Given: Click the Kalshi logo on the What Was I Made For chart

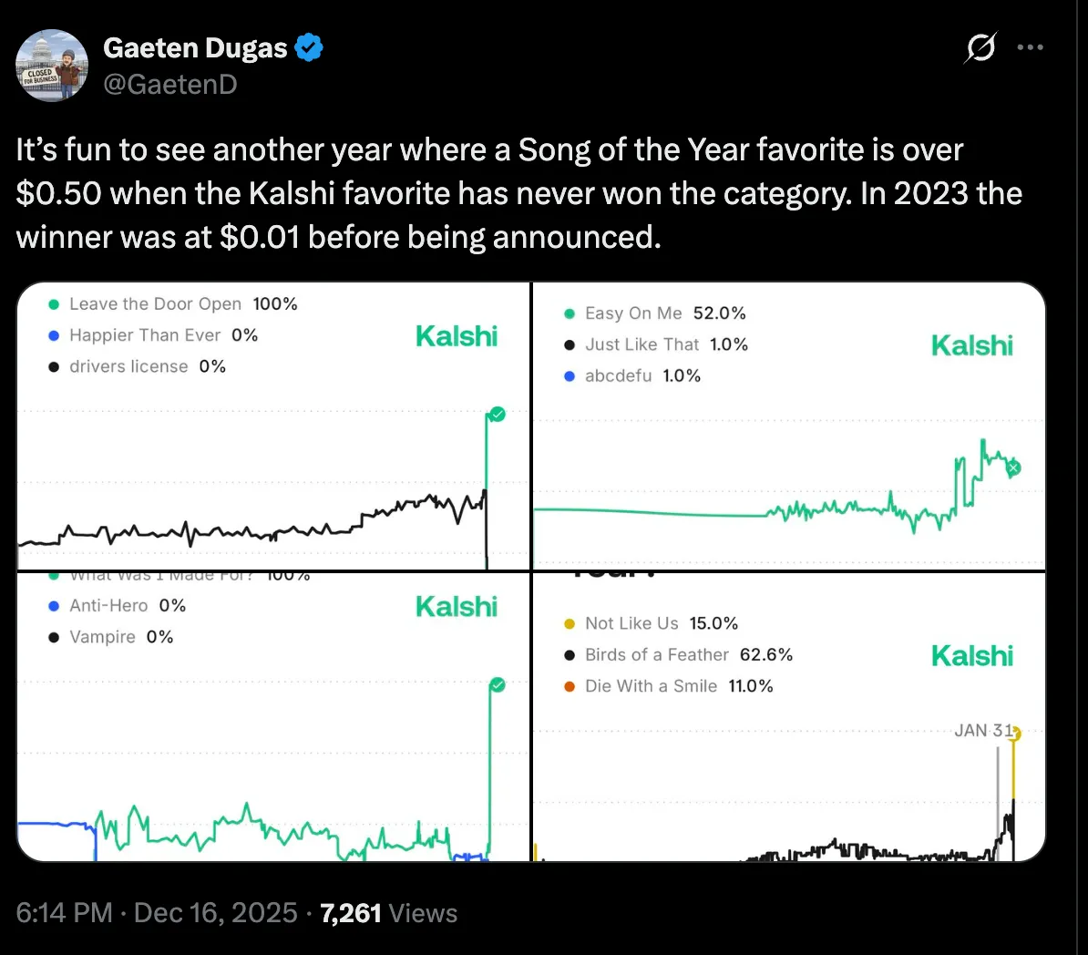Looking at the screenshot, I should [456, 605].
